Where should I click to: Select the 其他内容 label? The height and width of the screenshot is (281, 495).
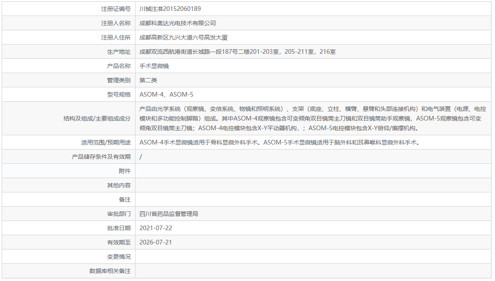tap(119, 185)
